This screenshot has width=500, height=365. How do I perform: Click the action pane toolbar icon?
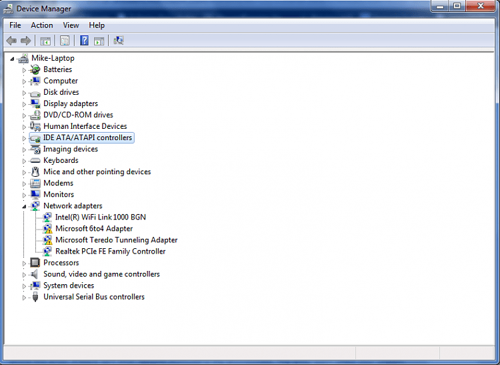pos(99,41)
